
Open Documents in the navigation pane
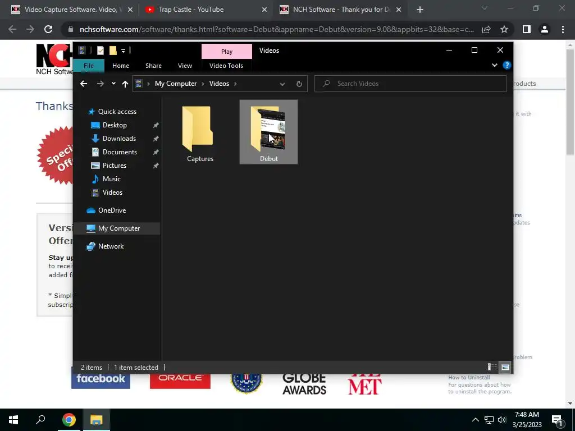[120, 152]
